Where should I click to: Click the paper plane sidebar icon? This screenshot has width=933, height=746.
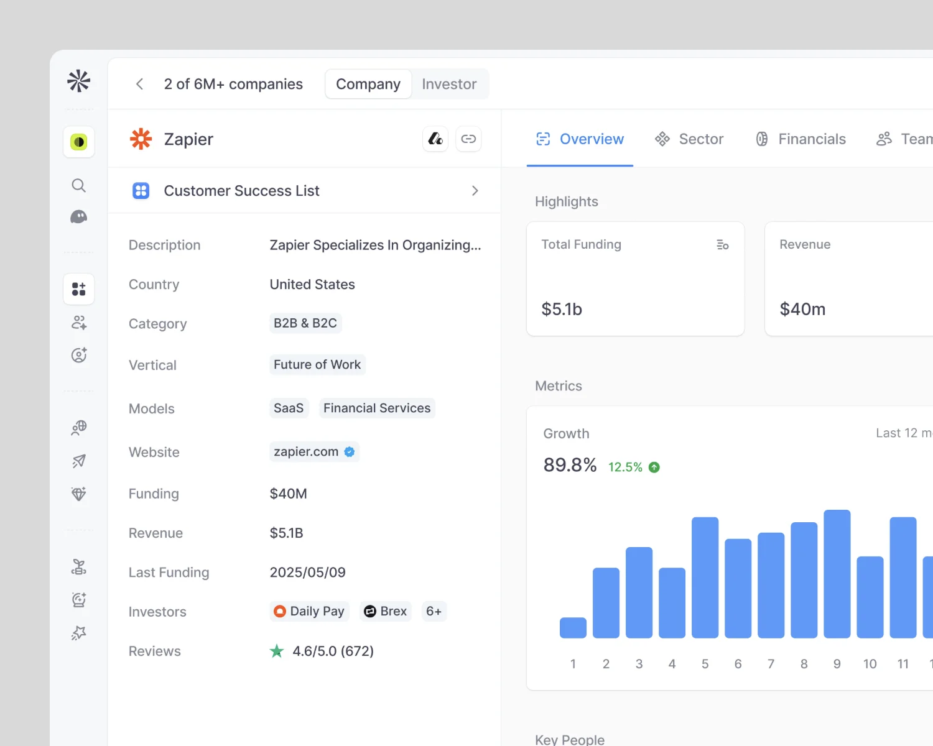coord(79,461)
